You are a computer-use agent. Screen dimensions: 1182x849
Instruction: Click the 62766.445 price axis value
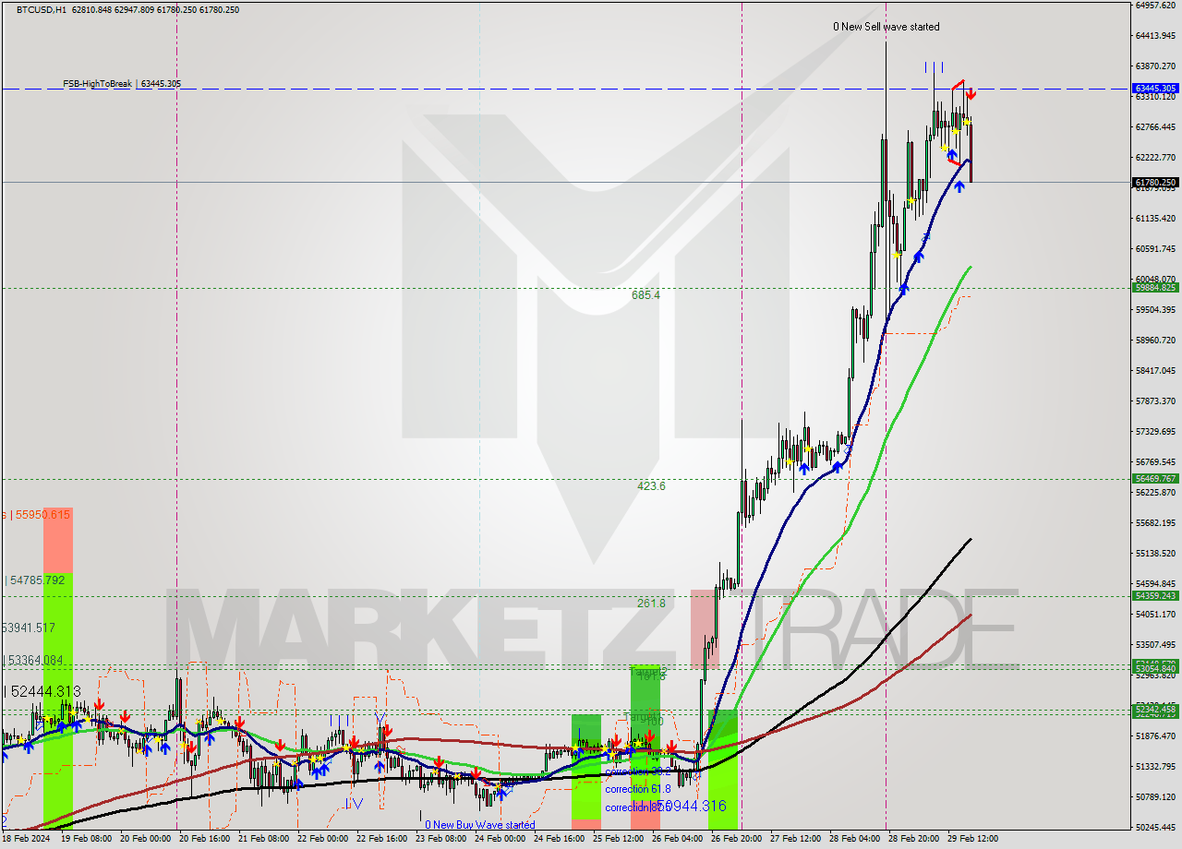[x=1155, y=127]
